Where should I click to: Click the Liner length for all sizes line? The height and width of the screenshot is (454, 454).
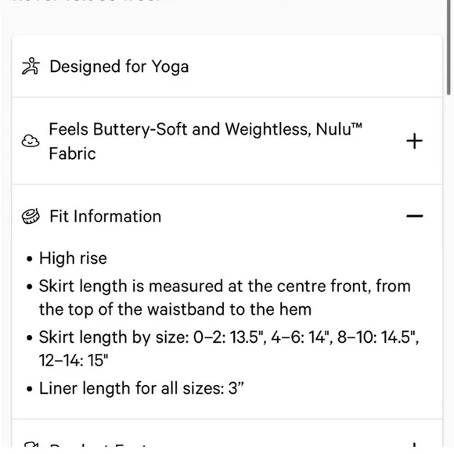[x=142, y=388]
